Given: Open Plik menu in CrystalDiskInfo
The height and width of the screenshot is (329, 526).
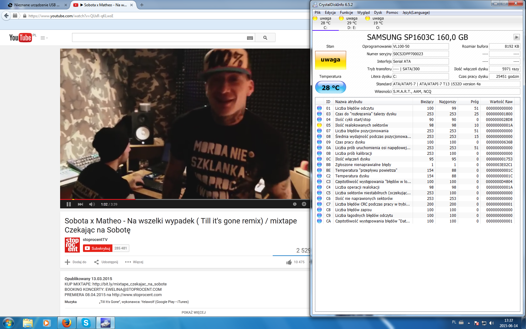Looking at the screenshot, I should 318,13.
